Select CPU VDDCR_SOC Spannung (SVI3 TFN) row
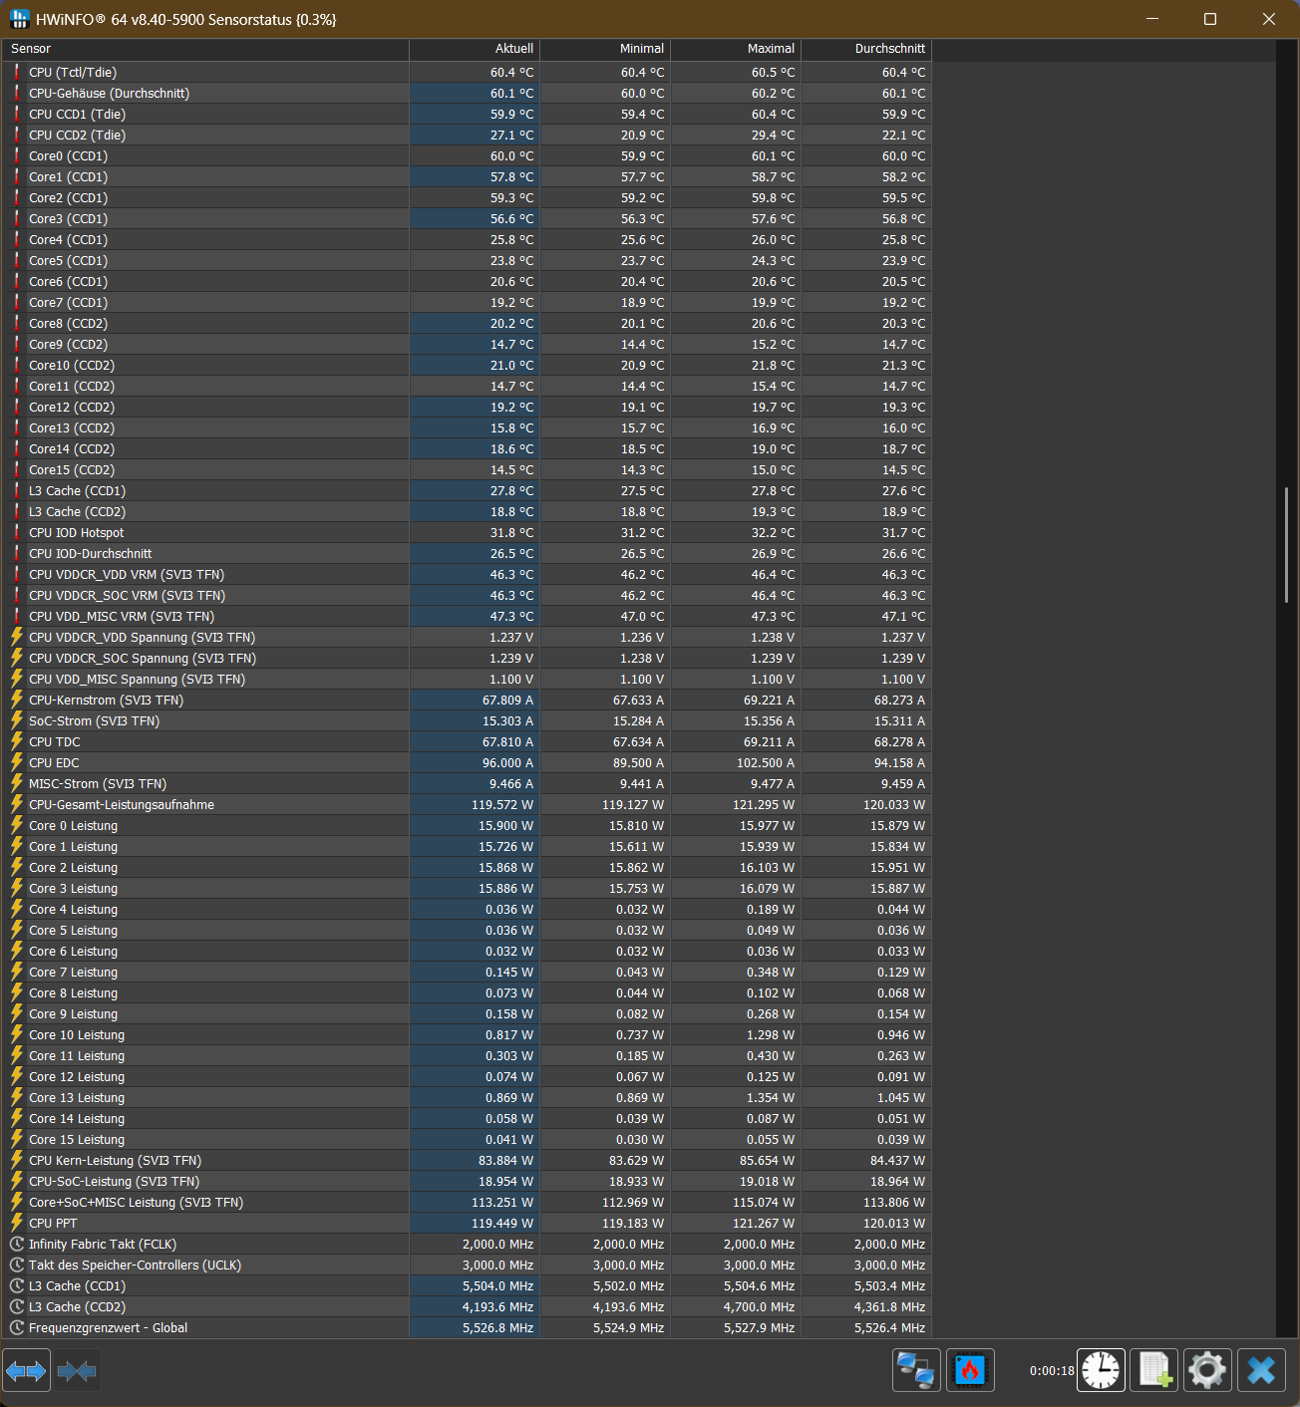 468,659
